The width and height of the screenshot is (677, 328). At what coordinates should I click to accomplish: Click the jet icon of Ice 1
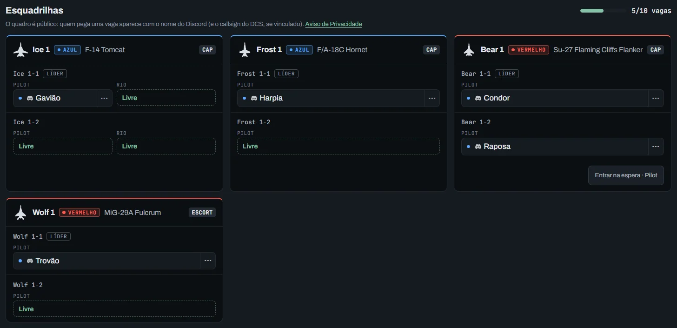click(20, 50)
